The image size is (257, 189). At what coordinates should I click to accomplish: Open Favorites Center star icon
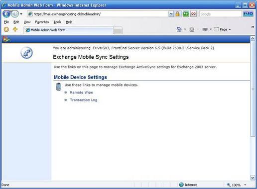click(x=6, y=29)
